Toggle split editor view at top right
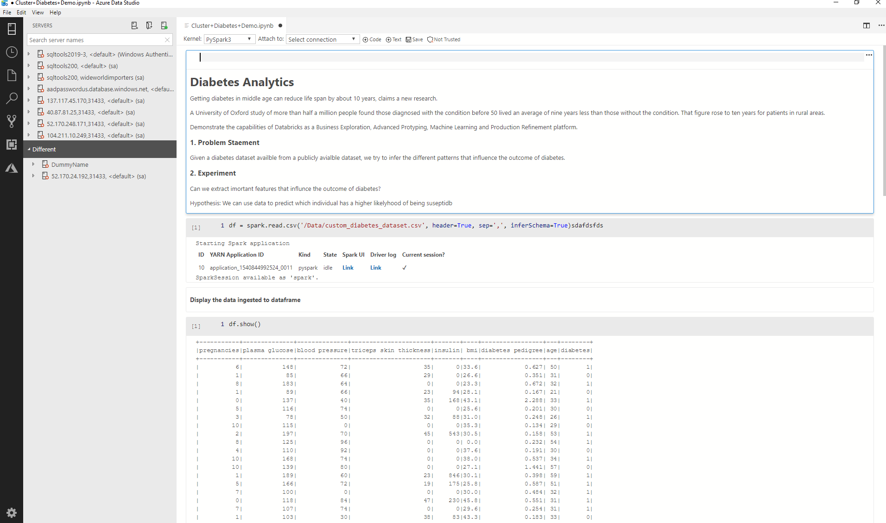Viewport: 886px width, 523px height. pyautogui.click(x=866, y=25)
